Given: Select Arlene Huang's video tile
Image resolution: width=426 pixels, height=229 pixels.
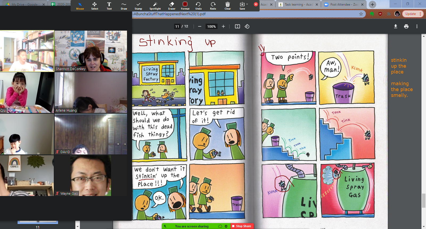Looking at the screenshot, I should point(91,93).
